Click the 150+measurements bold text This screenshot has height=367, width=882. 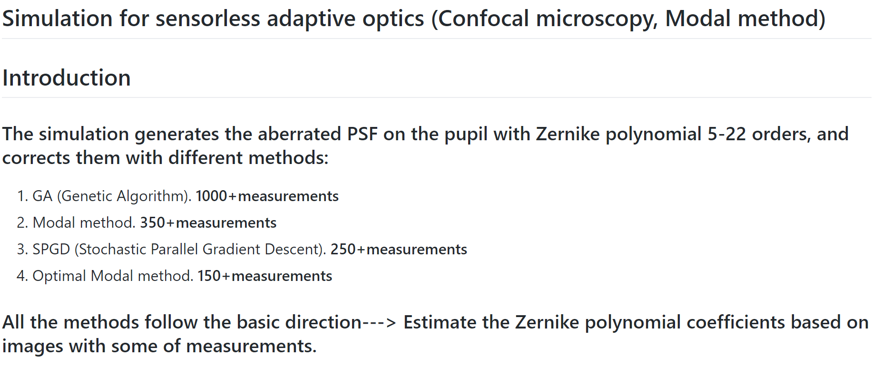click(x=265, y=276)
